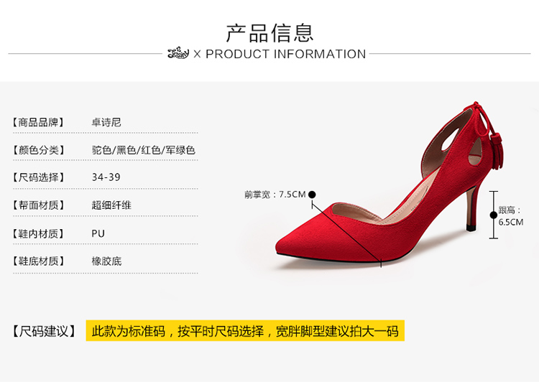Click the yellow size suggestion banner
Screen dimensions: 539x382
point(245,331)
